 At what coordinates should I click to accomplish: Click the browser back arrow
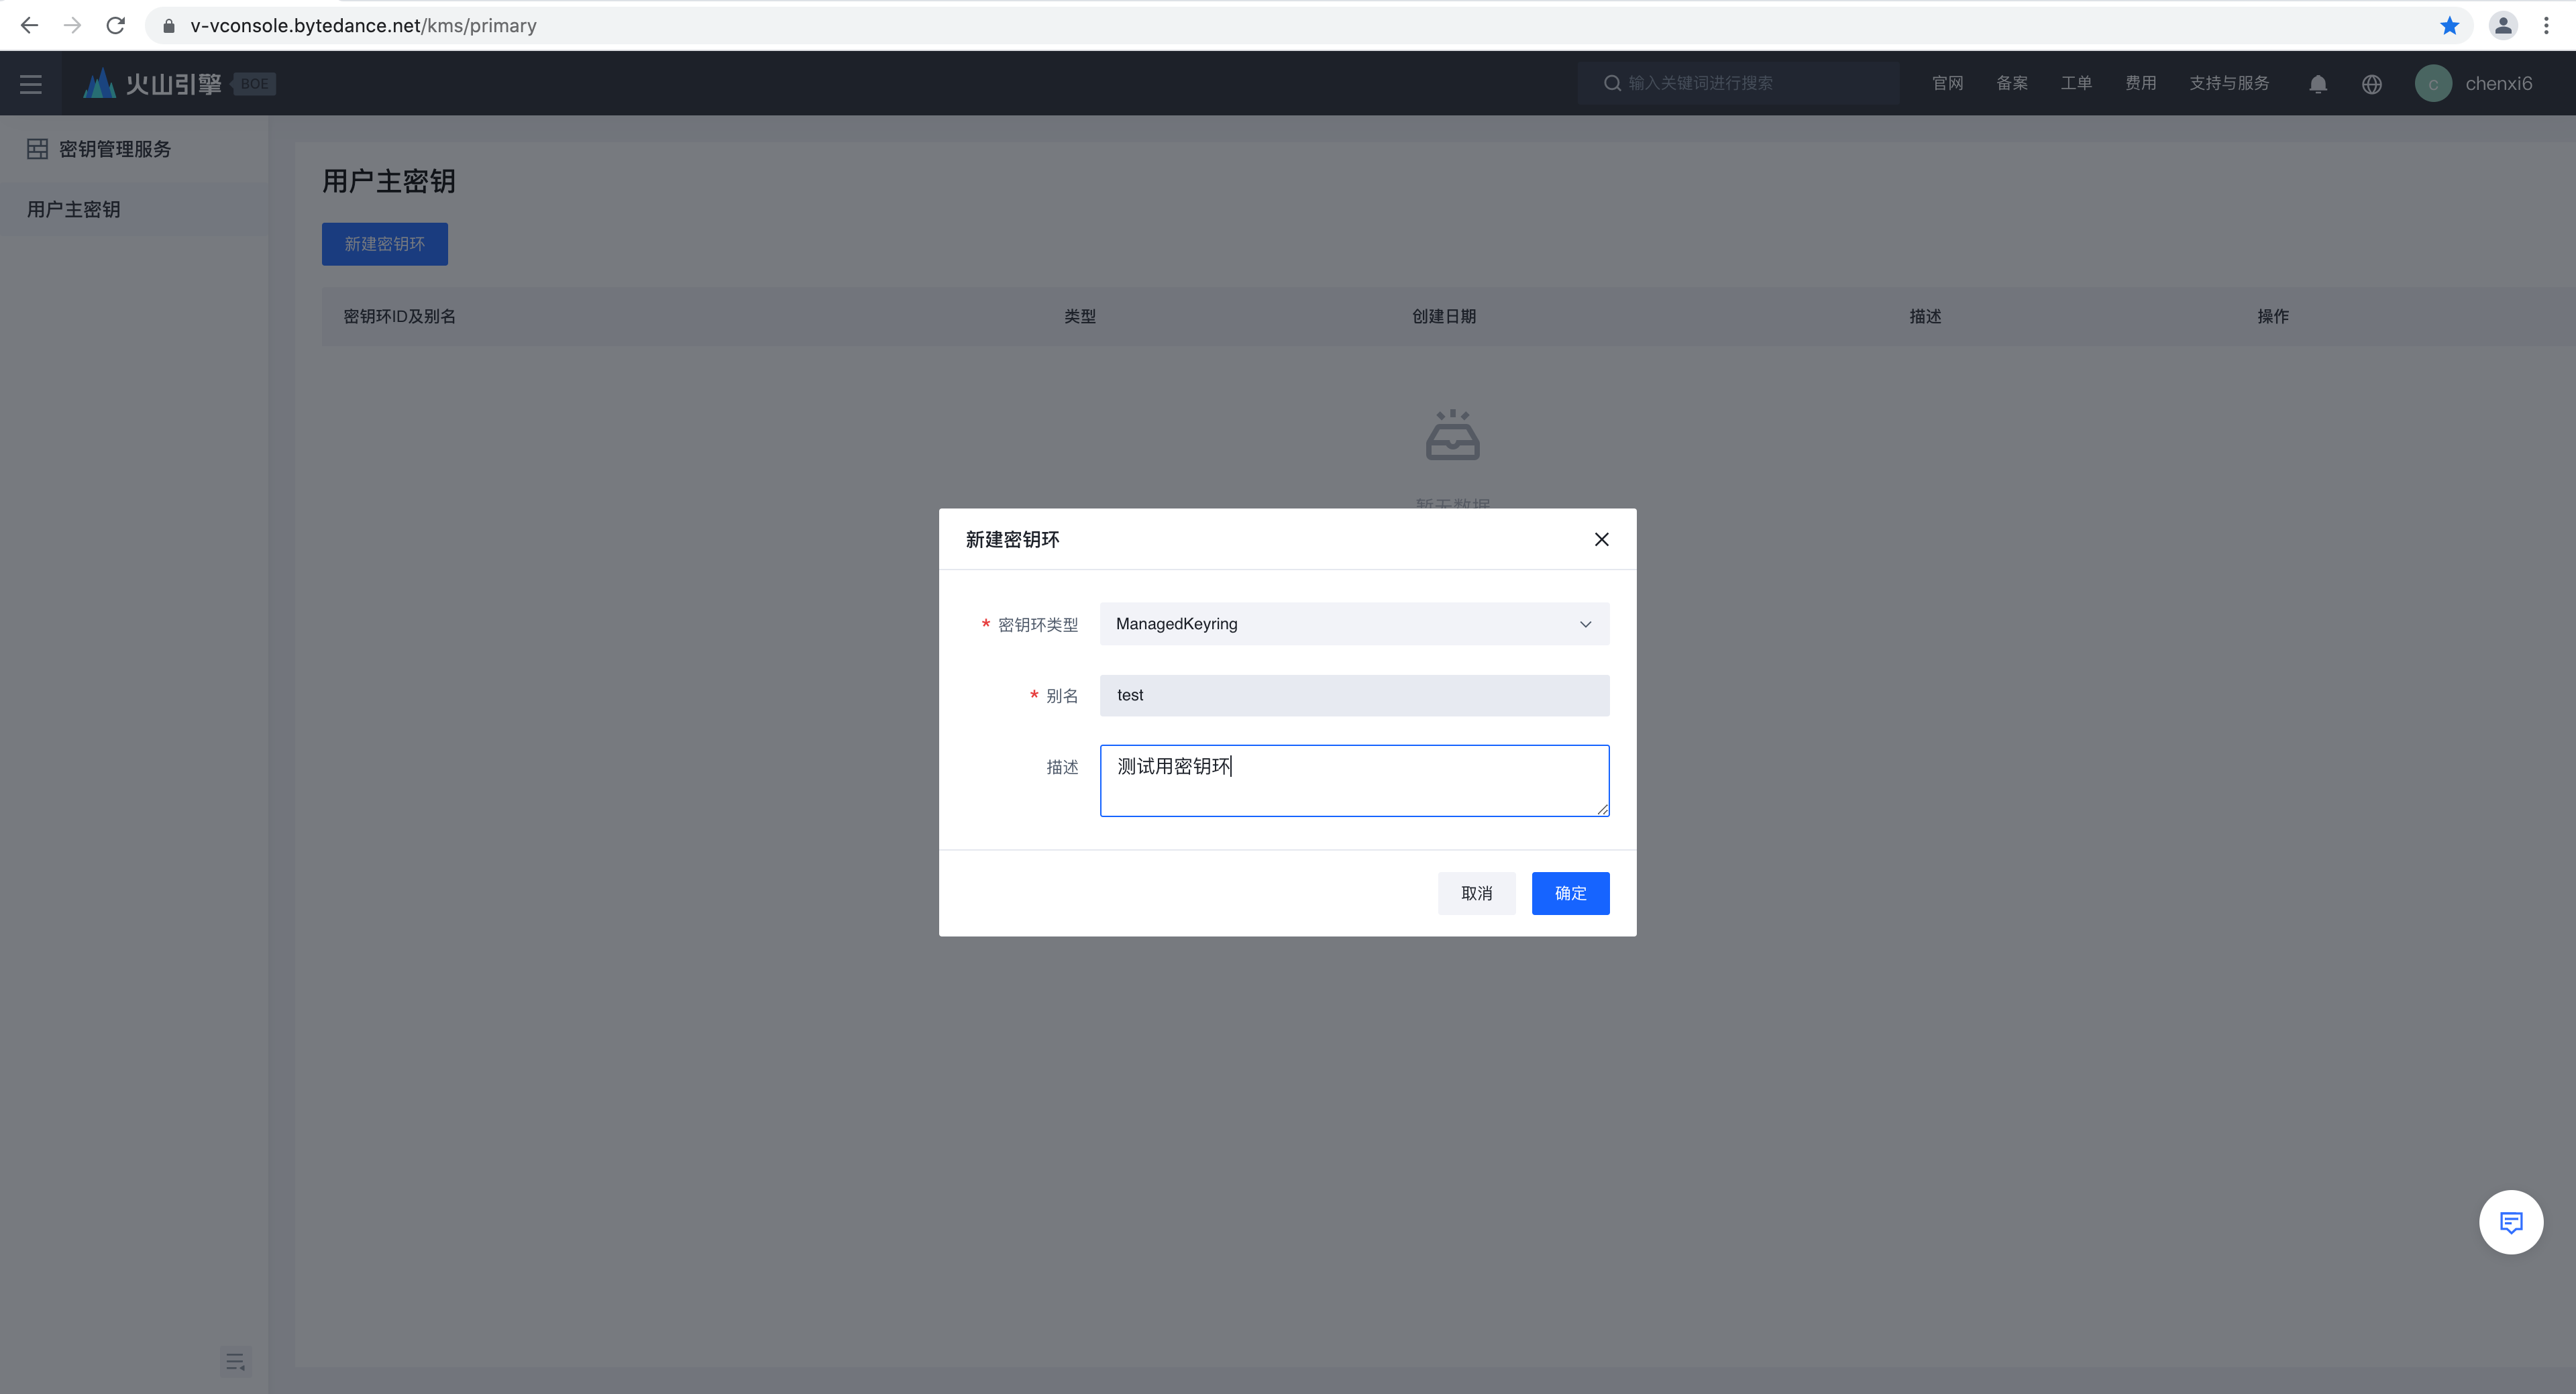click(30, 26)
